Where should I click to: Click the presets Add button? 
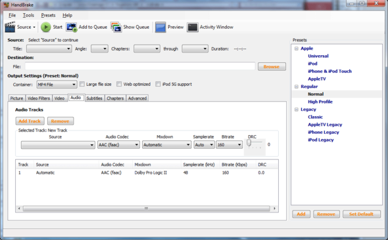tap(301, 214)
